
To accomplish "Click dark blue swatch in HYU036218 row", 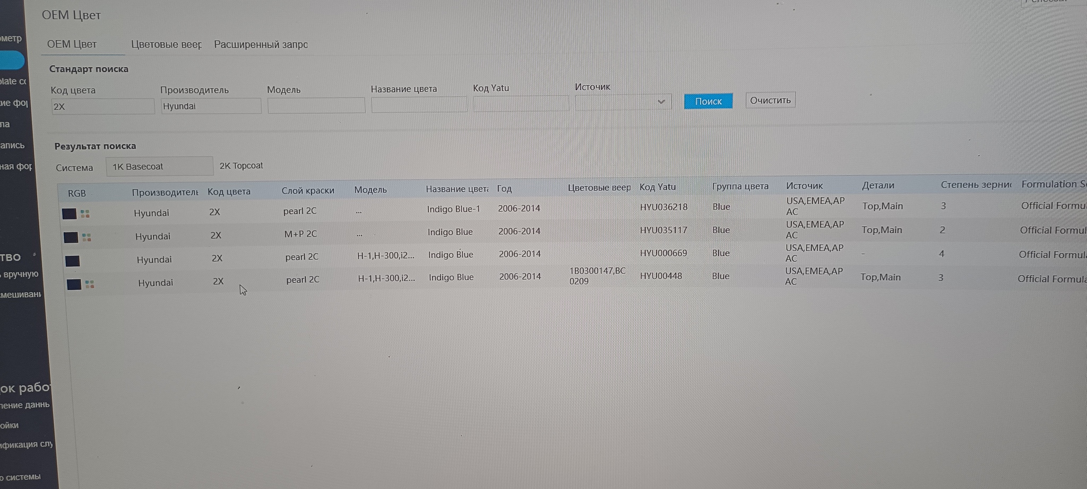I will click(70, 214).
